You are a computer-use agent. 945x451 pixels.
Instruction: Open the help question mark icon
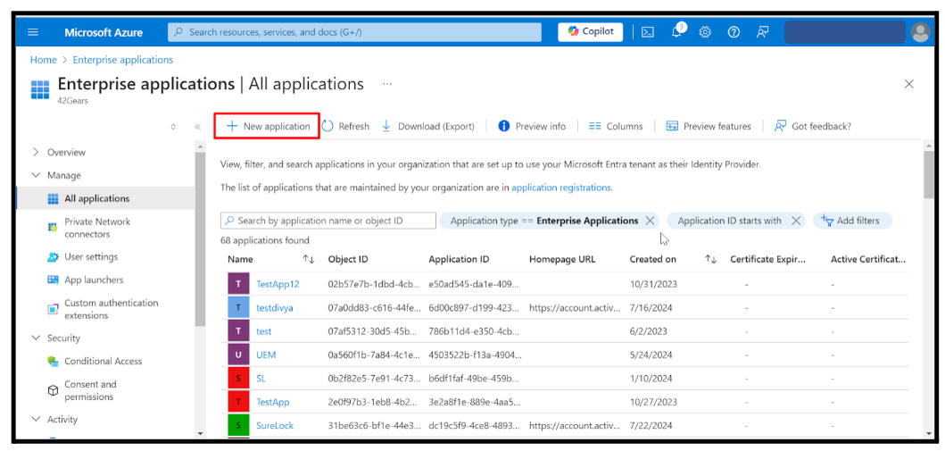734,32
